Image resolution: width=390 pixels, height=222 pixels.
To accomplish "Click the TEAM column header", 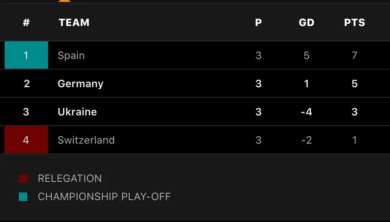I will point(74,23).
